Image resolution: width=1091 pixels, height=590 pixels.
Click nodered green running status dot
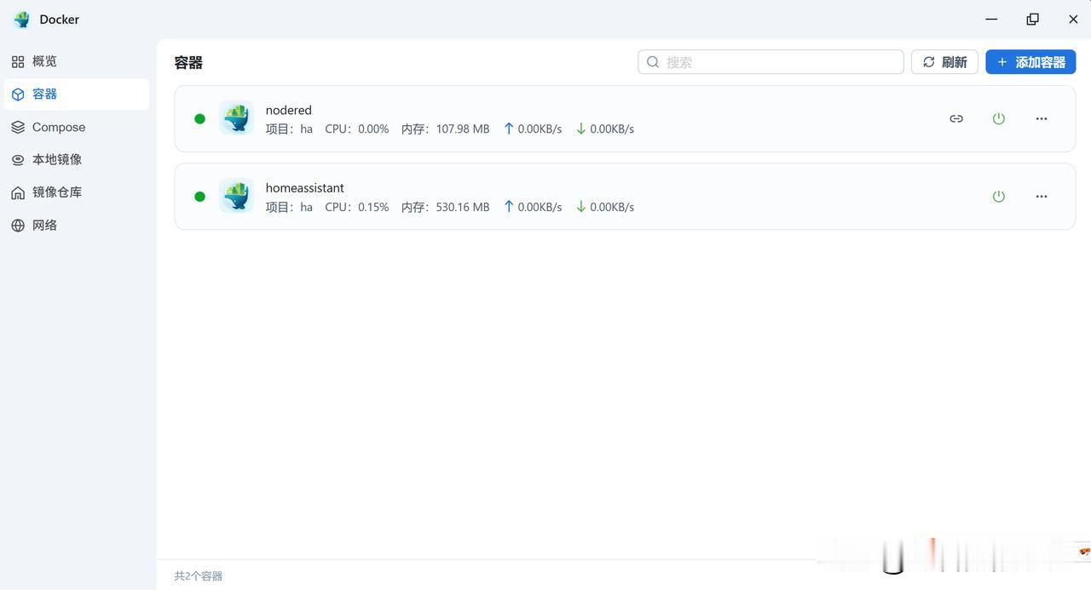199,119
